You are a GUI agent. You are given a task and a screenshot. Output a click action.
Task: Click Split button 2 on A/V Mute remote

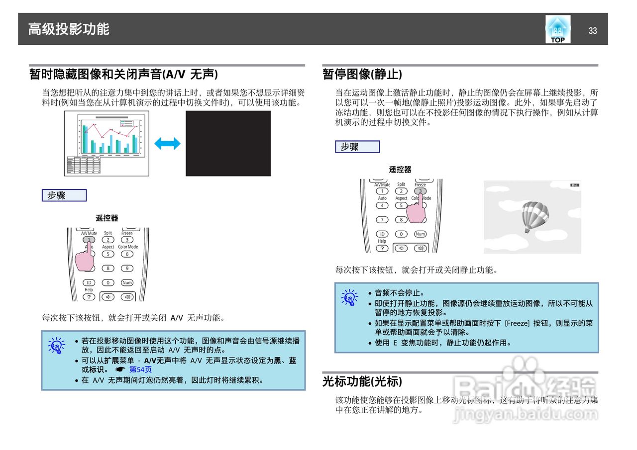point(108,240)
